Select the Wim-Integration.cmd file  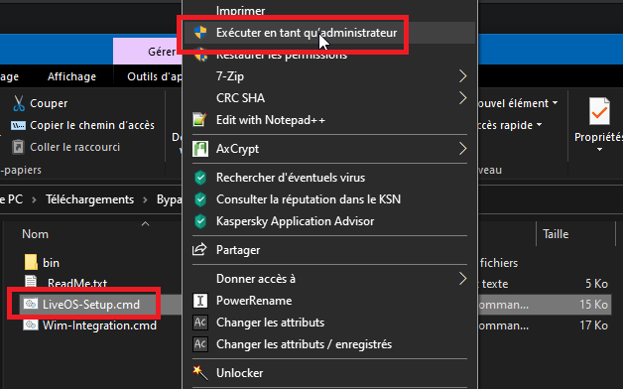coord(99,325)
